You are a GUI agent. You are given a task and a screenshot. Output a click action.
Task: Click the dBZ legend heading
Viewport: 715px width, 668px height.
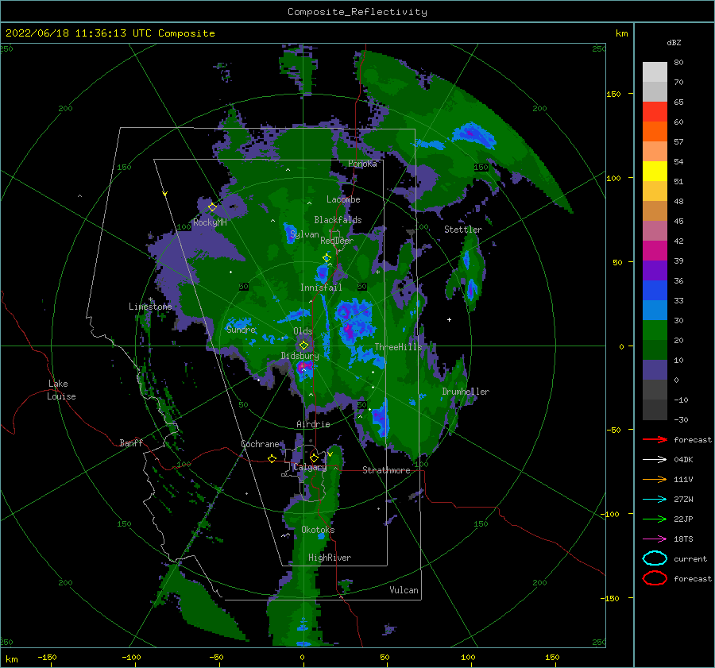click(x=674, y=42)
